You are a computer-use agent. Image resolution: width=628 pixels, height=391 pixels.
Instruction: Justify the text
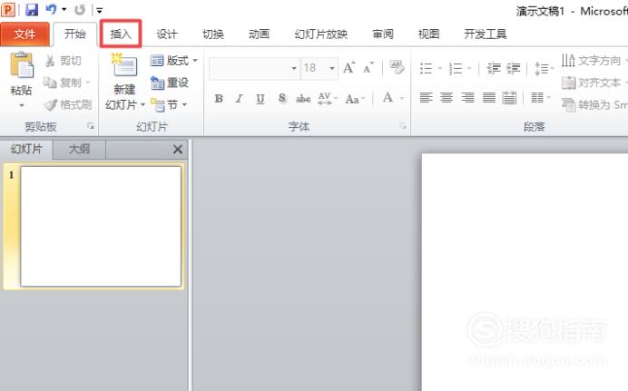pos(488,98)
